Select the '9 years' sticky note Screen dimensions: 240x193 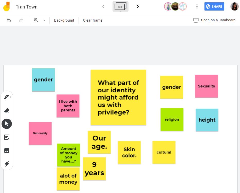[x=95, y=169]
